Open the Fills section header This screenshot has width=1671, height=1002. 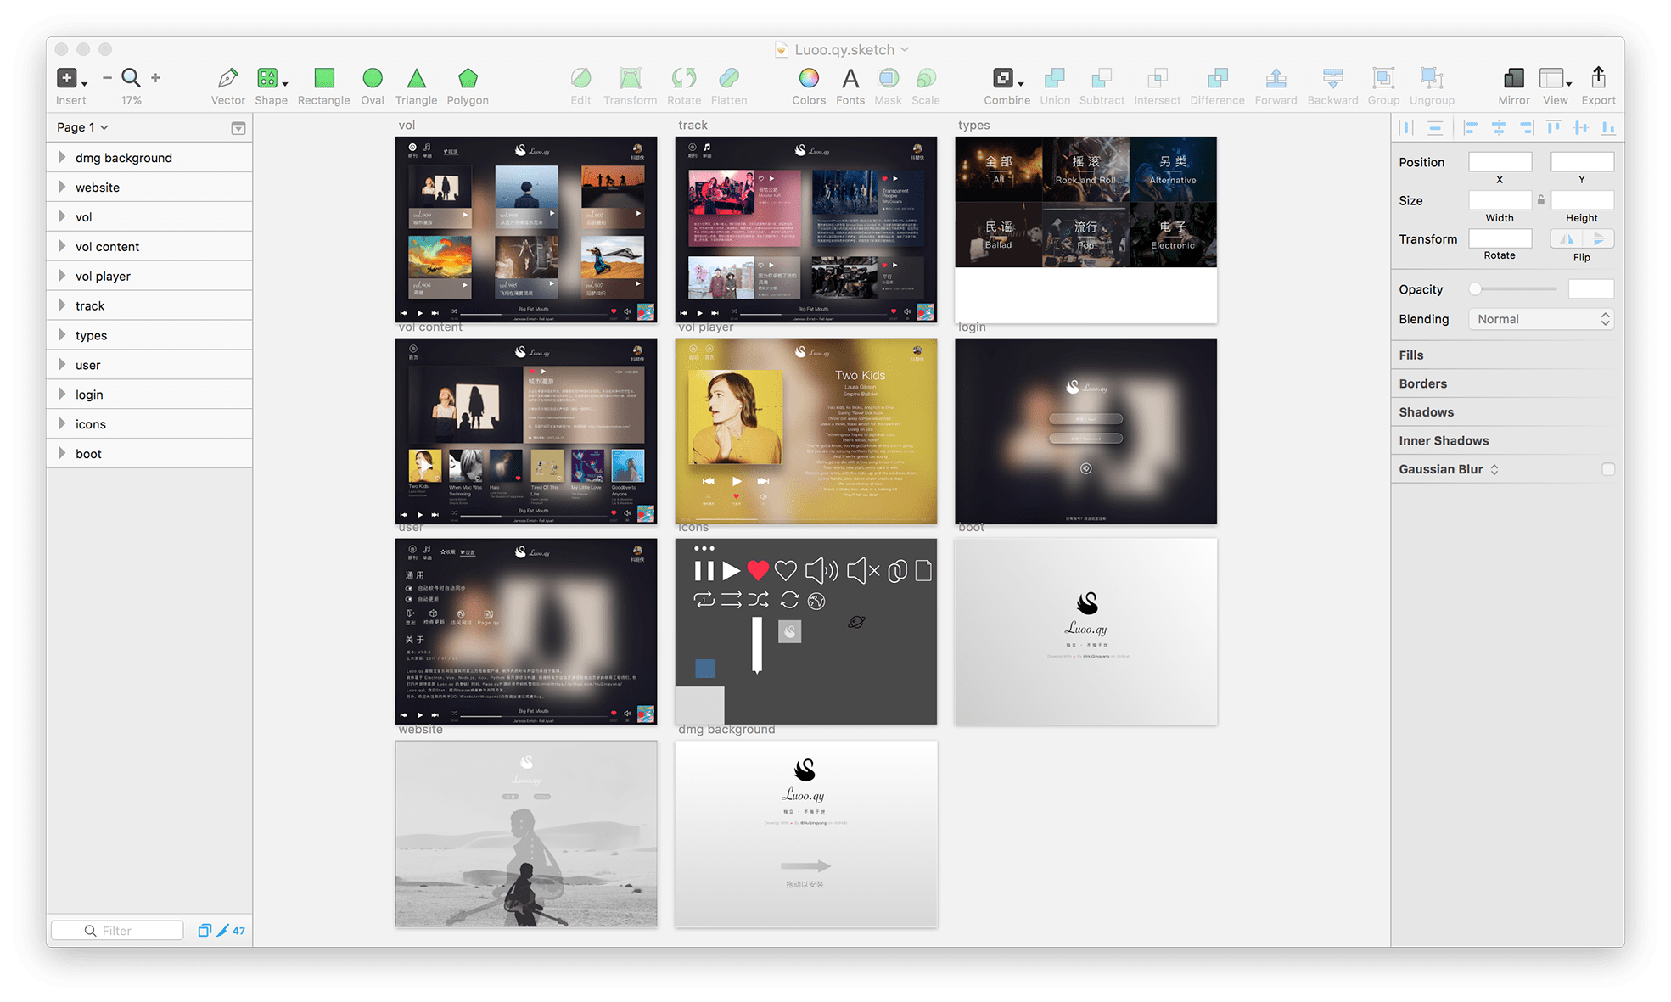pyautogui.click(x=1411, y=355)
